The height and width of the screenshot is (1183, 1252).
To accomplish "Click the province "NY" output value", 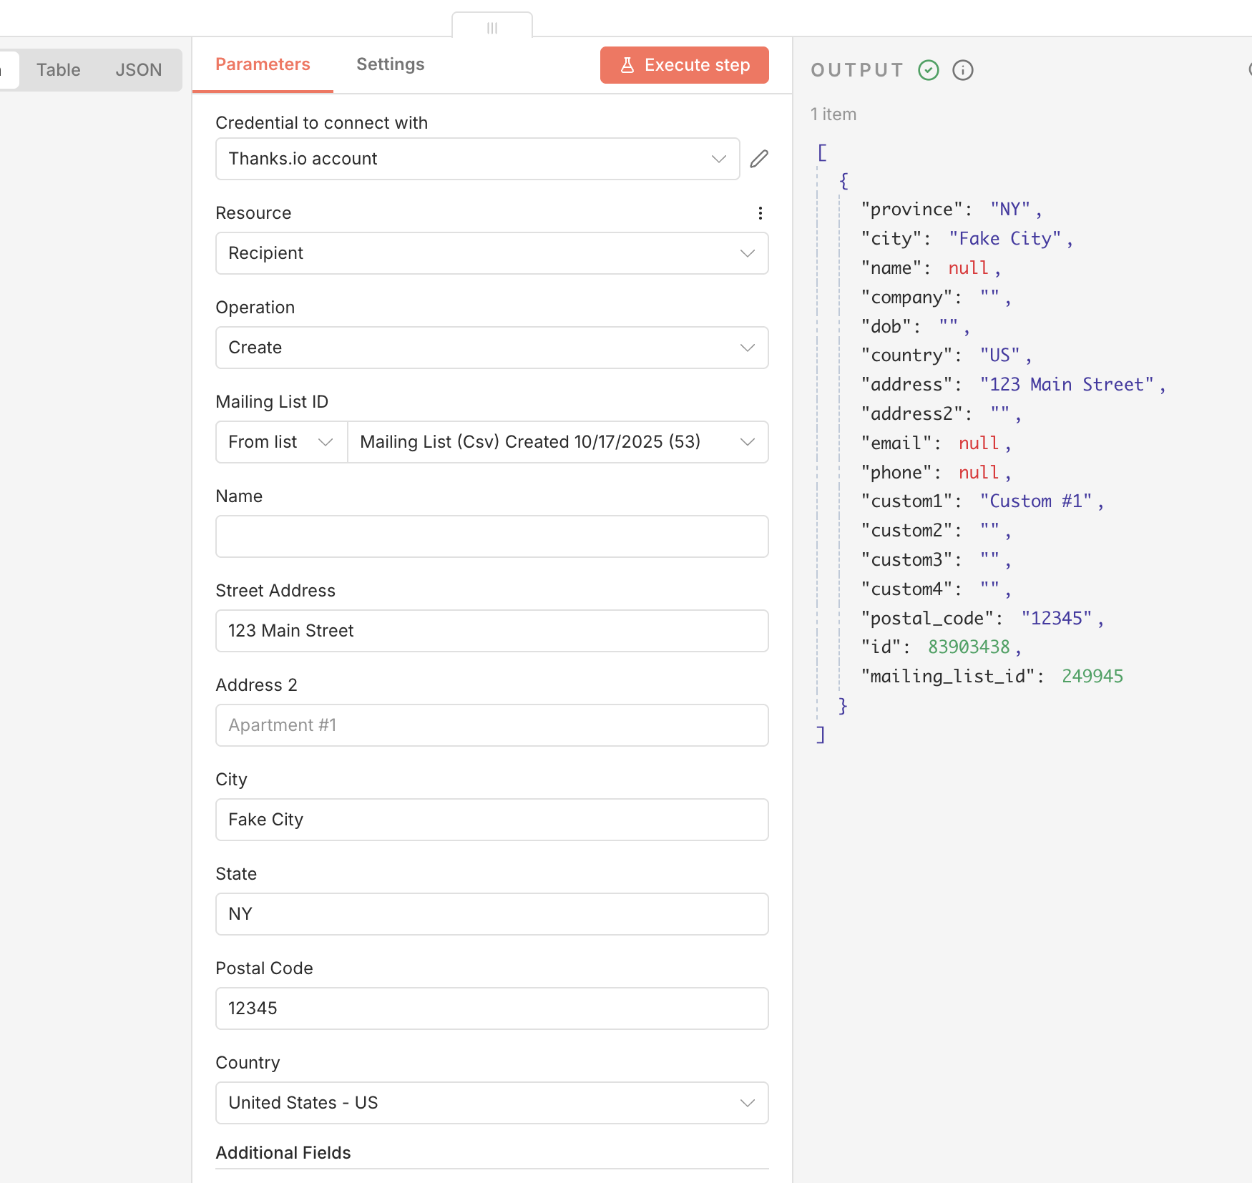I will tap(1010, 210).
